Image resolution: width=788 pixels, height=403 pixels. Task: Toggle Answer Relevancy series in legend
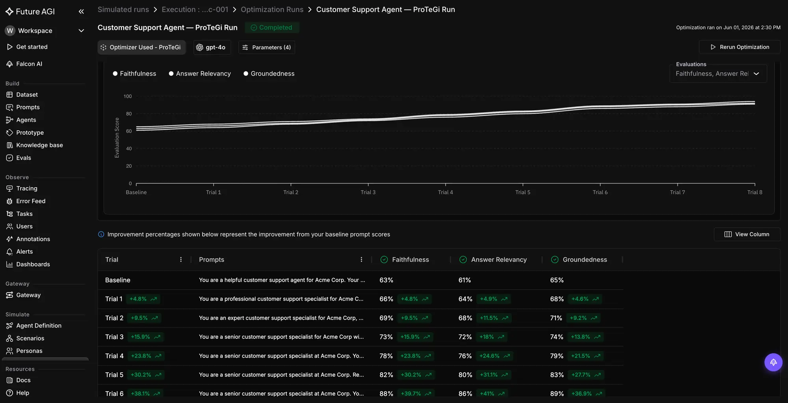(200, 74)
